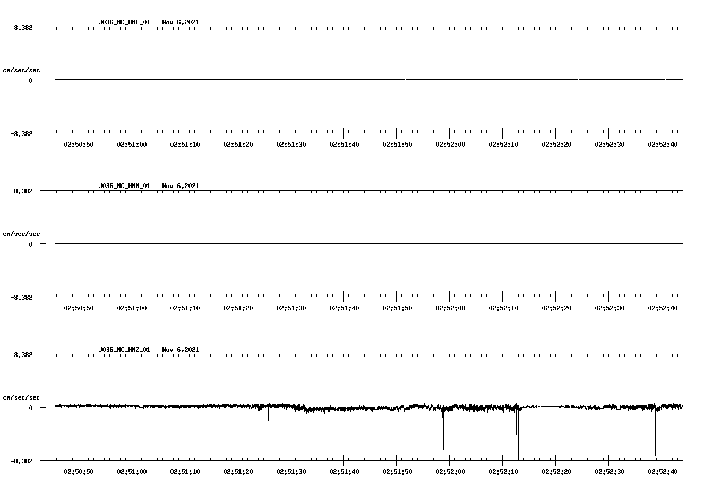Image resolution: width=721 pixels, height=491 pixels.
Task: Click 02:51:00 time label under HNZ plot
Action: (132, 472)
